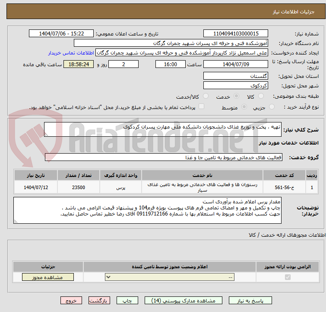The image size is (326, 312).
Task: Click the خروج exit button
Action: coord(71,301)
